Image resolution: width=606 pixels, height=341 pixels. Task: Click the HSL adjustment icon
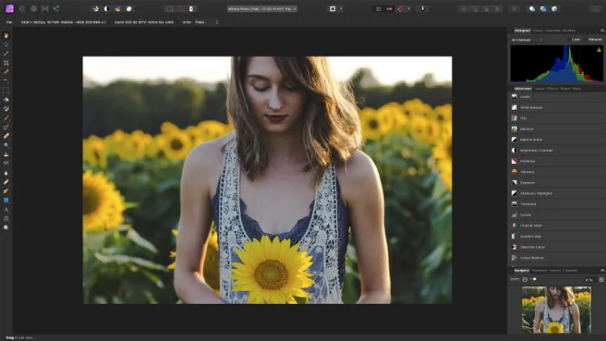(x=514, y=118)
